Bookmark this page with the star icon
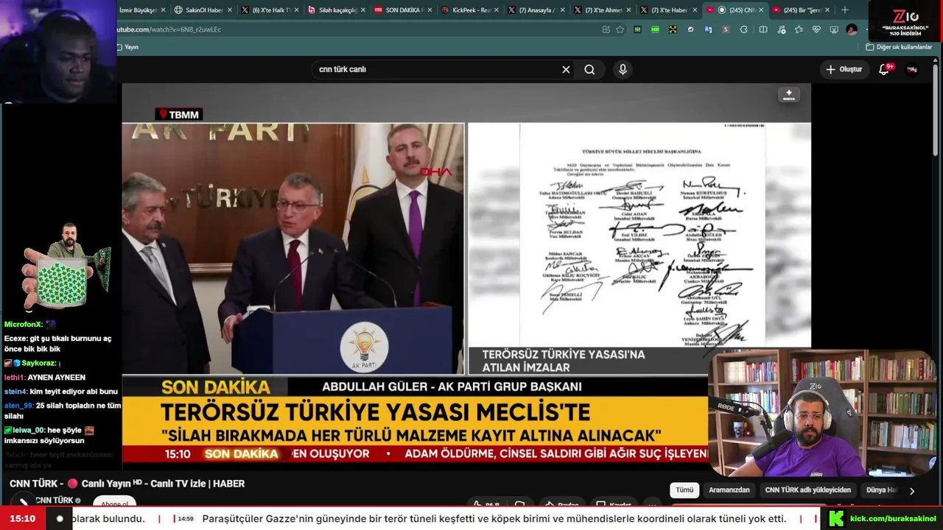Screen dimensions: 943x530 pyautogui.click(x=620, y=29)
